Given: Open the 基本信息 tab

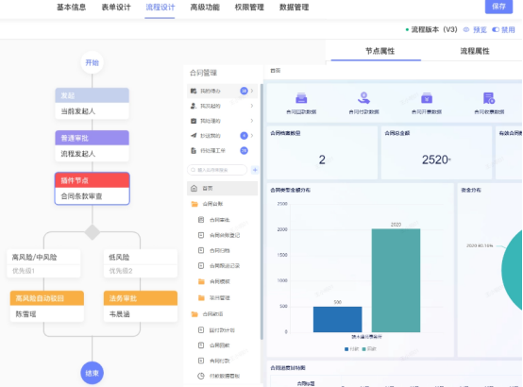Looking at the screenshot, I should 71,7.
